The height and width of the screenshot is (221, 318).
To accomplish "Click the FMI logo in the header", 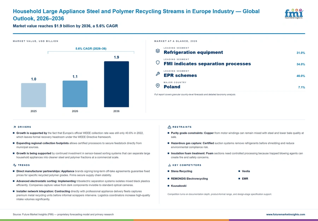I will 294,14.
